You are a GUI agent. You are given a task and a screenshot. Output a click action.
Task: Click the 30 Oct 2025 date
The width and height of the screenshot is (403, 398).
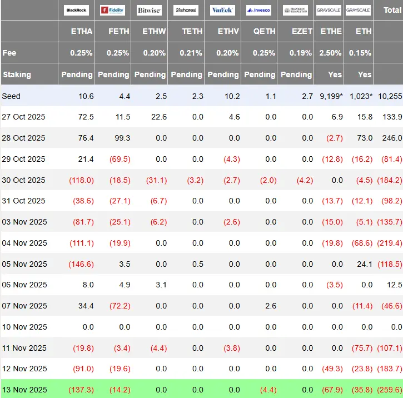tap(23, 180)
